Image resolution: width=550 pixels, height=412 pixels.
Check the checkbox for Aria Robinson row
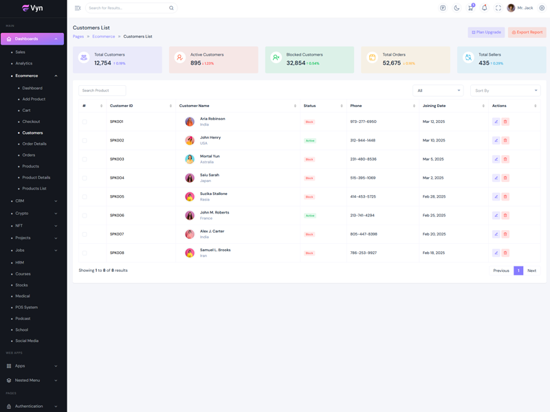pos(85,122)
